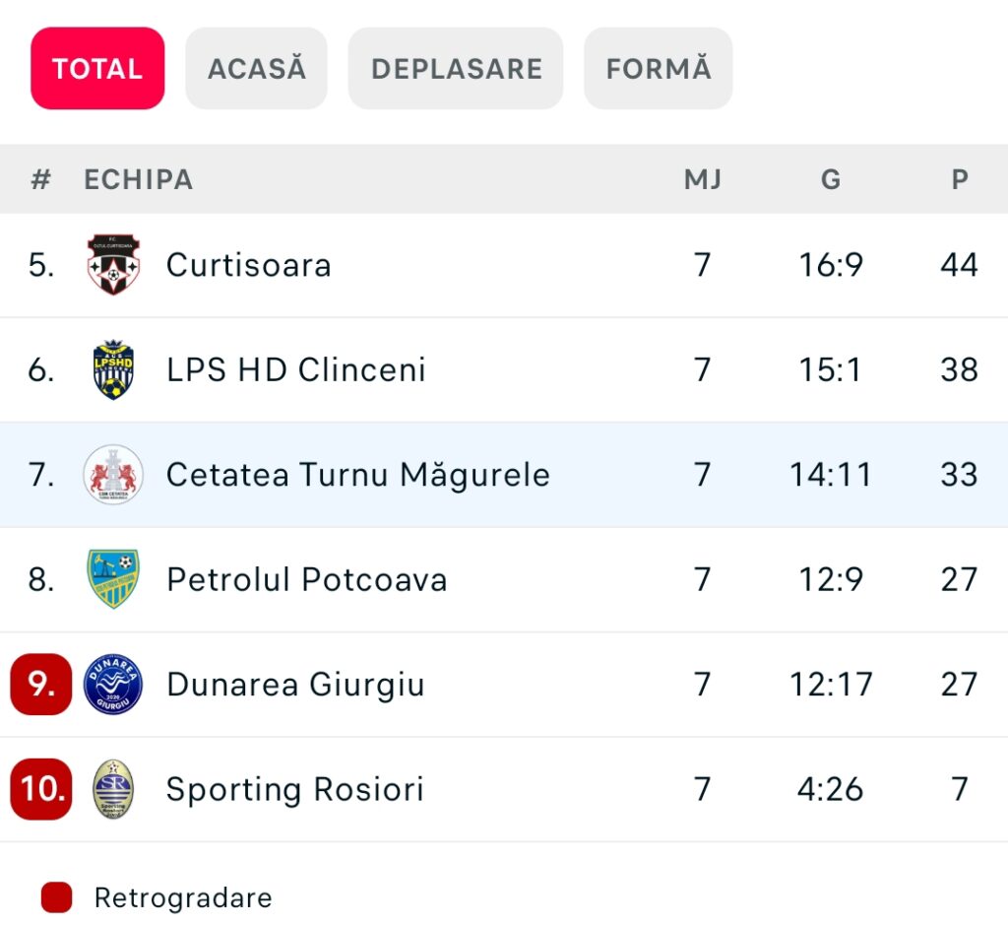Viewport: 1008px width, 925px height.
Task: Tap the LPS HD Clinceni club badge
Action: (x=113, y=369)
